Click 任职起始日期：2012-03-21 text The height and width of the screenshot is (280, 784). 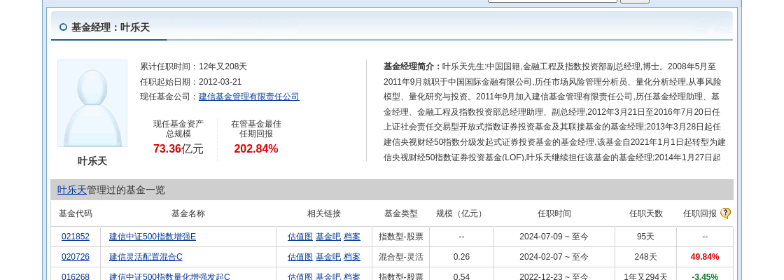(191, 82)
